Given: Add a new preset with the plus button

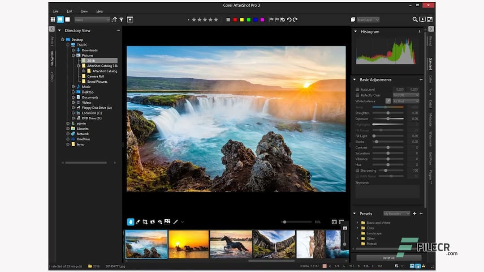Looking at the screenshot, I should [x=415, y=213].
